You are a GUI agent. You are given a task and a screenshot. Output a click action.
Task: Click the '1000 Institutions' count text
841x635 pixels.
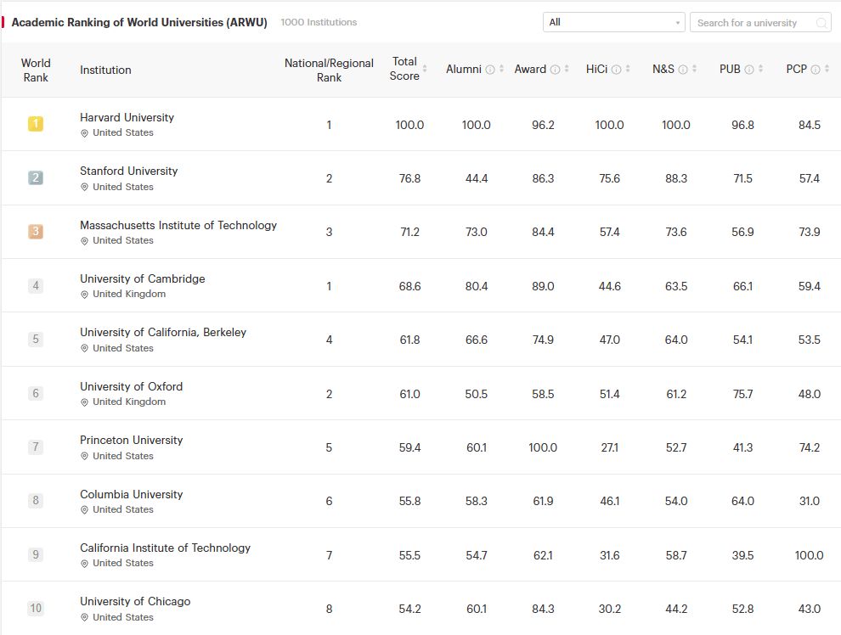click(x=319, y=22)
